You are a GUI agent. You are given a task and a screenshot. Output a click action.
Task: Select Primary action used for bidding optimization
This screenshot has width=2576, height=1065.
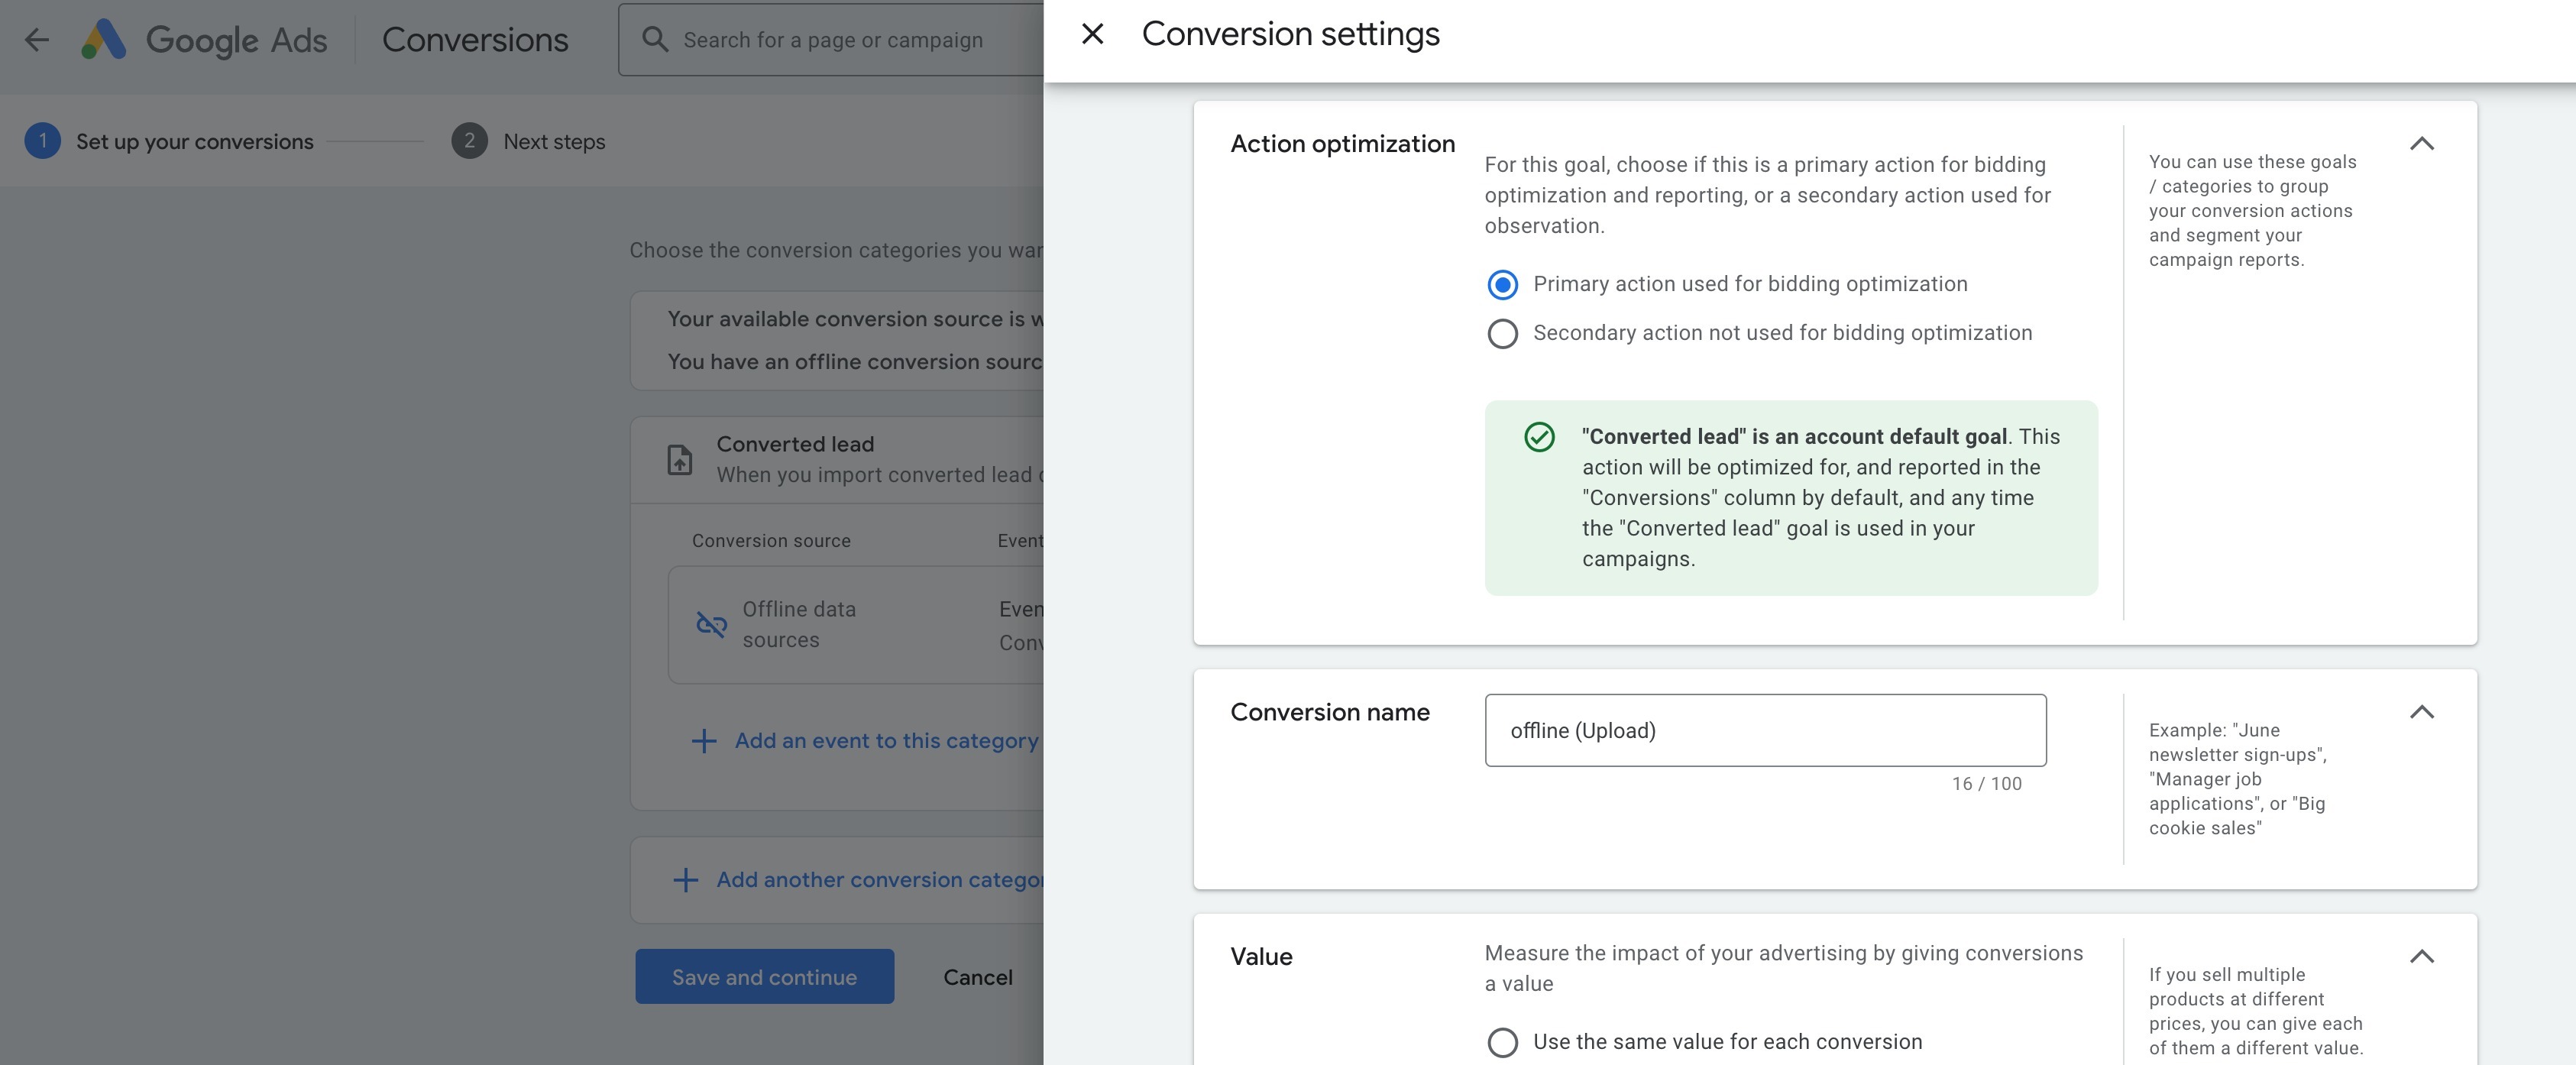1502,285
